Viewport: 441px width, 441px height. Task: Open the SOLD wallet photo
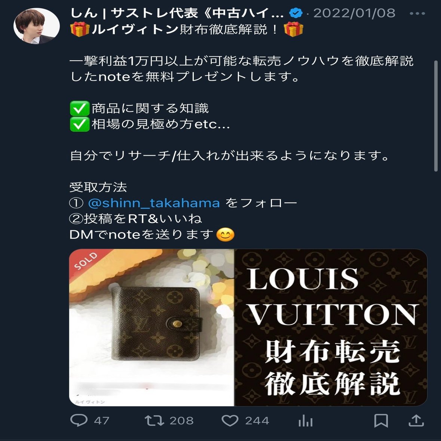[x=151, y=328]
